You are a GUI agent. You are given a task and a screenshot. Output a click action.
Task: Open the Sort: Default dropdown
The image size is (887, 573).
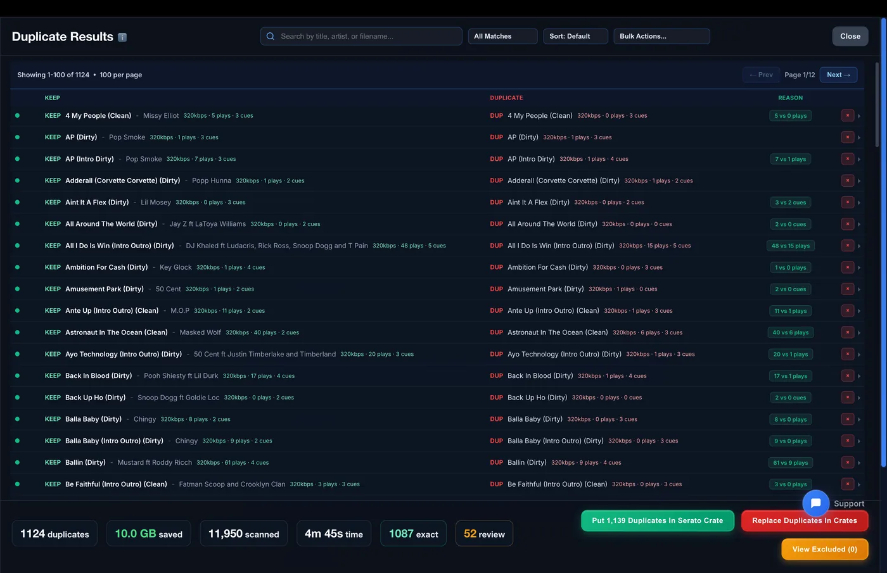click(575, 36)
